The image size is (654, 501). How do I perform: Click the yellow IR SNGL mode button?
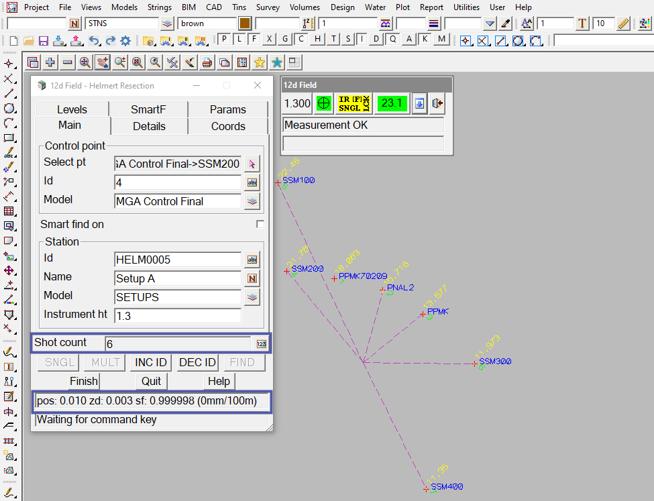tap(353, 104)
